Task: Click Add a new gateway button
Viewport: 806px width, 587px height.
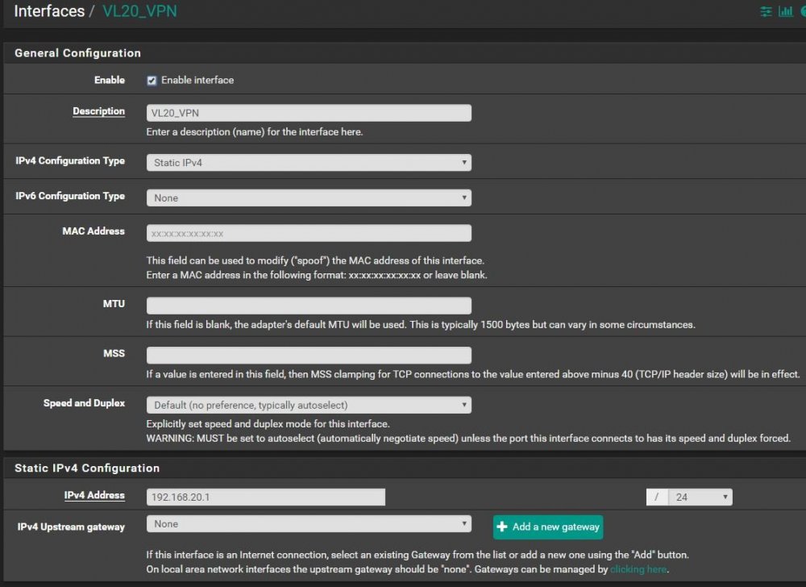Action: pyautogui.click(x=548, y=527)
